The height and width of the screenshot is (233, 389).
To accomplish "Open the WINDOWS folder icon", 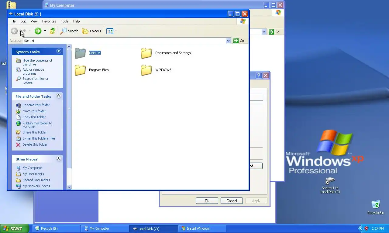I will (x=146, y=70).
